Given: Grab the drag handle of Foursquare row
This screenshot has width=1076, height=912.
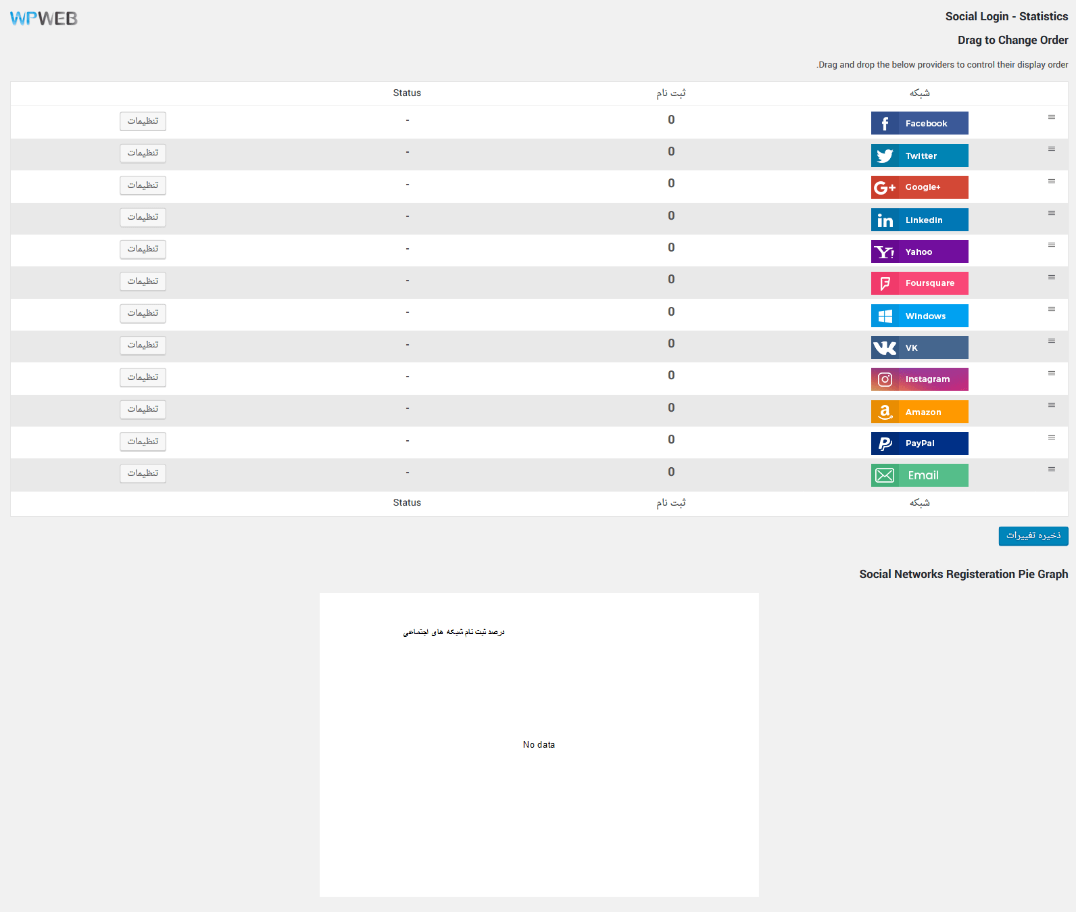Looking at the screenshot, I should coord(1052,277).
